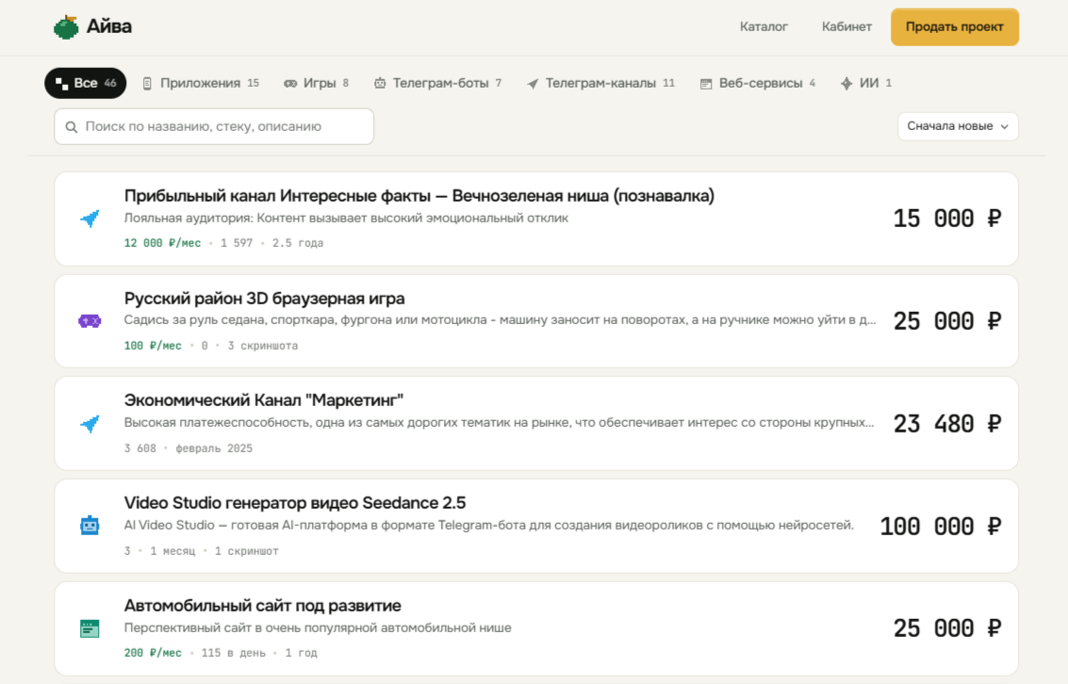1068x684 pixels.
Task: Focus the search by name, stack, description field
Action: pos(214,126)
